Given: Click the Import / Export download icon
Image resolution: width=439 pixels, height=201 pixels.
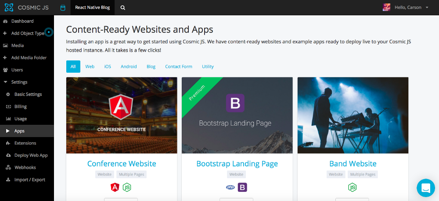Looking at the screenshot, I should pyautogui.click(x=8, y=180).
